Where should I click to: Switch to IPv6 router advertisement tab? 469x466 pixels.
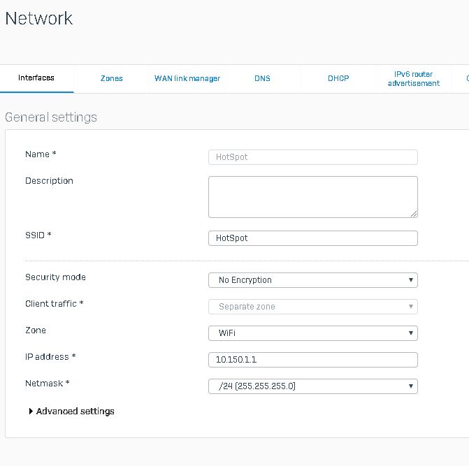[414, 78]
